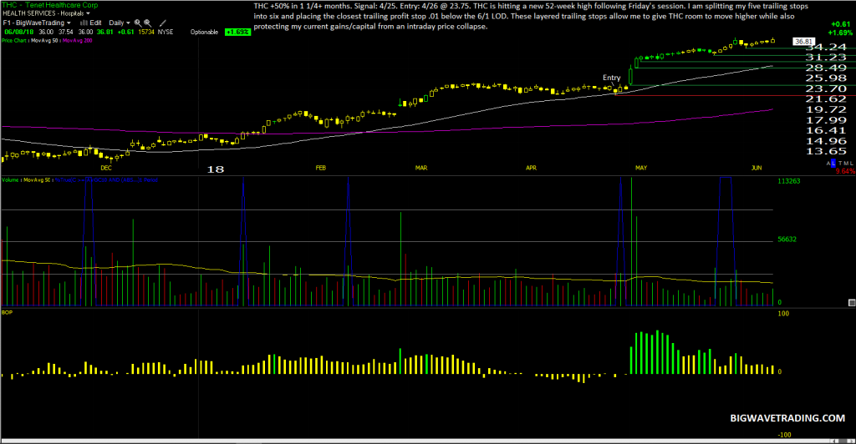
Task: Open the F1 - BigWaveTrading layout dropdown
Action: coord(37,23)
